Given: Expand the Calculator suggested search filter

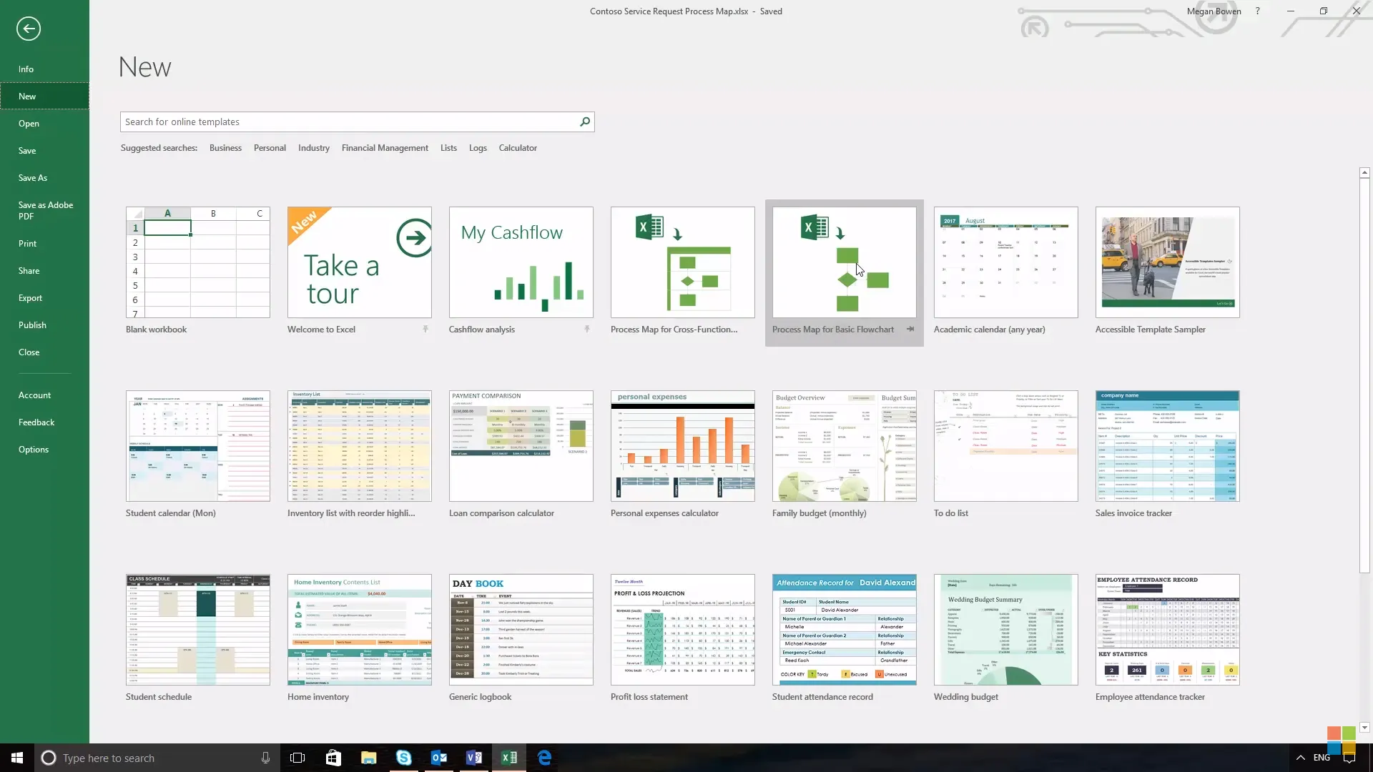Looking at the screenshot, I should pyautogui.click(x=517, y=147).
